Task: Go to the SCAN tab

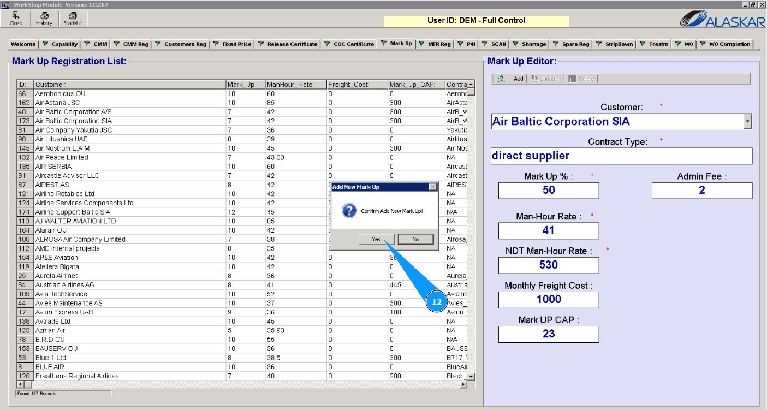Action: [494, 44]
